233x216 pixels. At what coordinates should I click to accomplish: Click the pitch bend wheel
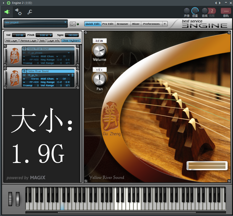[10, 199]
